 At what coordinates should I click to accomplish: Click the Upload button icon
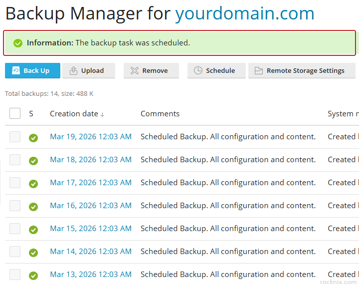73,71
